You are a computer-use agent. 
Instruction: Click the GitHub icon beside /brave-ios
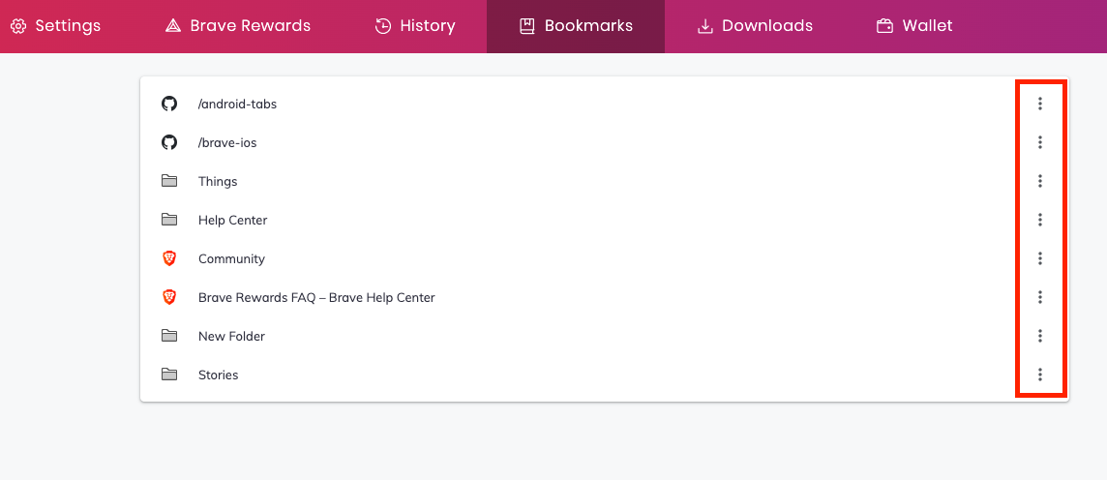(x=168, y=142)
